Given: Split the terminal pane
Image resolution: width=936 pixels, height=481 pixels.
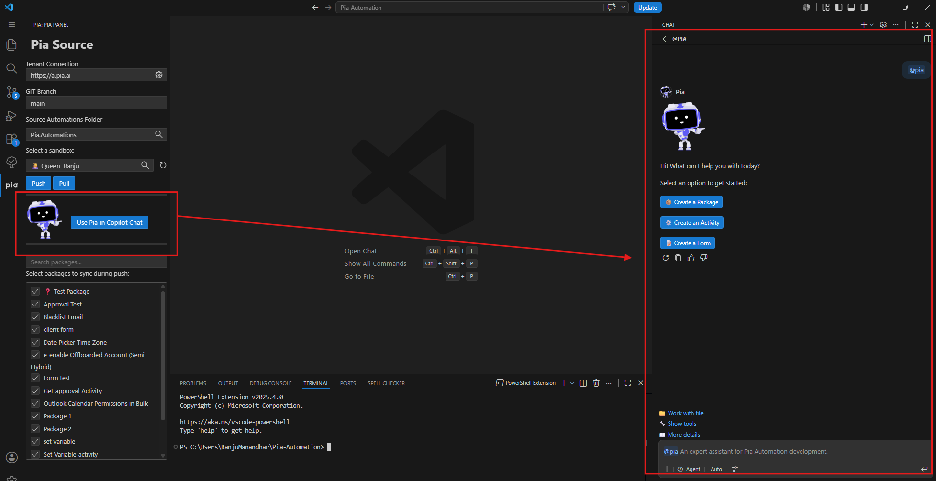Looking at the screenshot, I should pyautogui.click(x=583, y=383).
